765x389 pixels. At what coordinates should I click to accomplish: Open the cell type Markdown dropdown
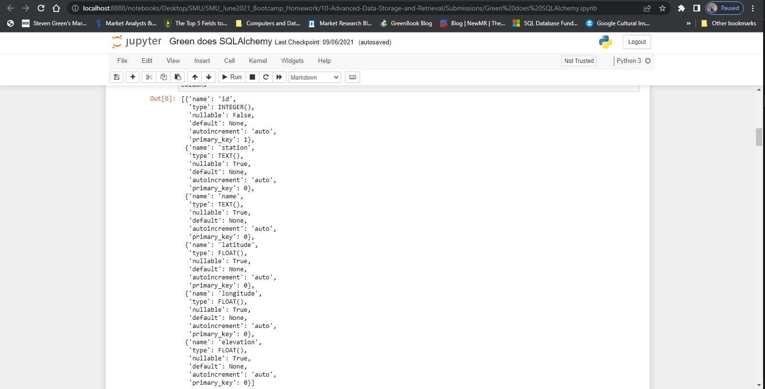(x=315, y=77)
